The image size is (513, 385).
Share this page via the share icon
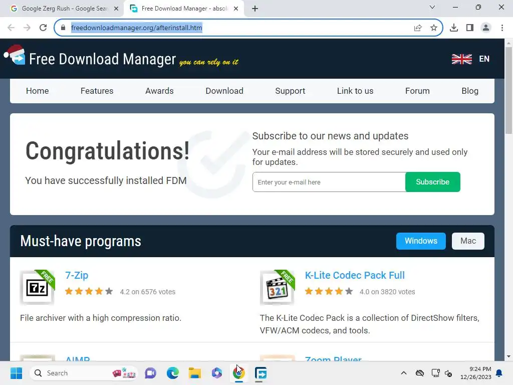click(x=418, y=28)
